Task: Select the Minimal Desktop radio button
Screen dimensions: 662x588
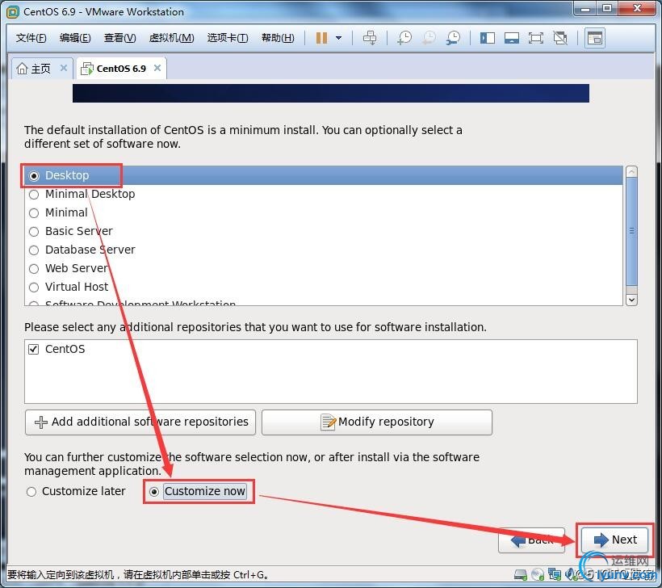Action: coord(34,195)
